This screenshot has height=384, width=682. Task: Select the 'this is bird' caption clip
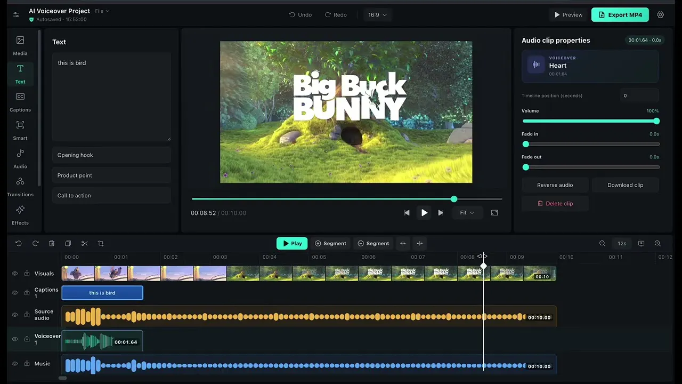102,293
